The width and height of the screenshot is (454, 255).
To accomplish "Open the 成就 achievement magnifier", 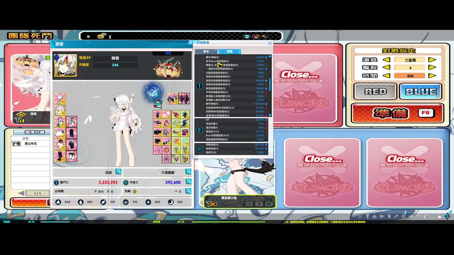I will pos(118,172).
